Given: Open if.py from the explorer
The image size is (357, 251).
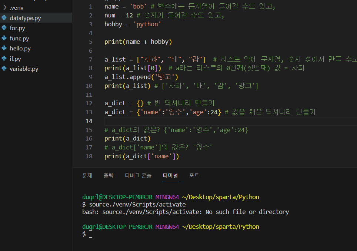Looking at the screenshot, I should pos(15,59).
